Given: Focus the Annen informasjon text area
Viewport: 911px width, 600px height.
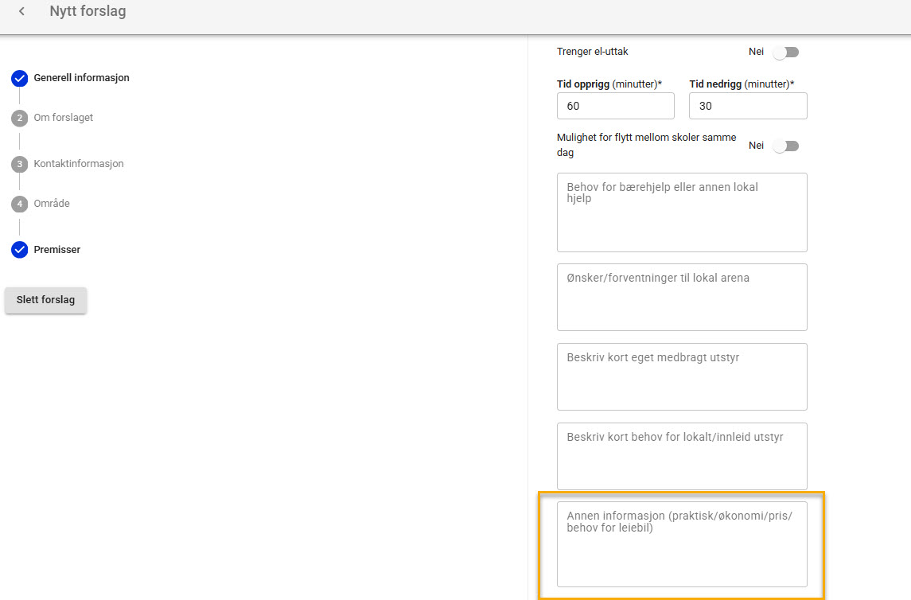Looking at the screenshot, I should click(x=682, y=544).
